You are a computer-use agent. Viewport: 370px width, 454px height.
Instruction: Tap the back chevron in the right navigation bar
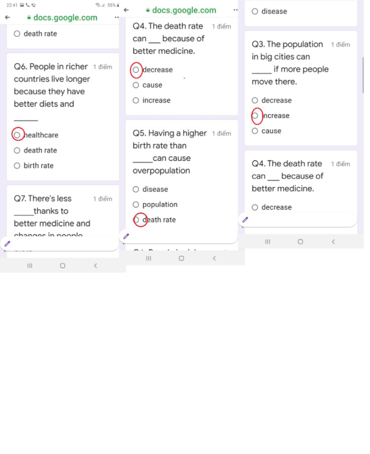point(333,242)
